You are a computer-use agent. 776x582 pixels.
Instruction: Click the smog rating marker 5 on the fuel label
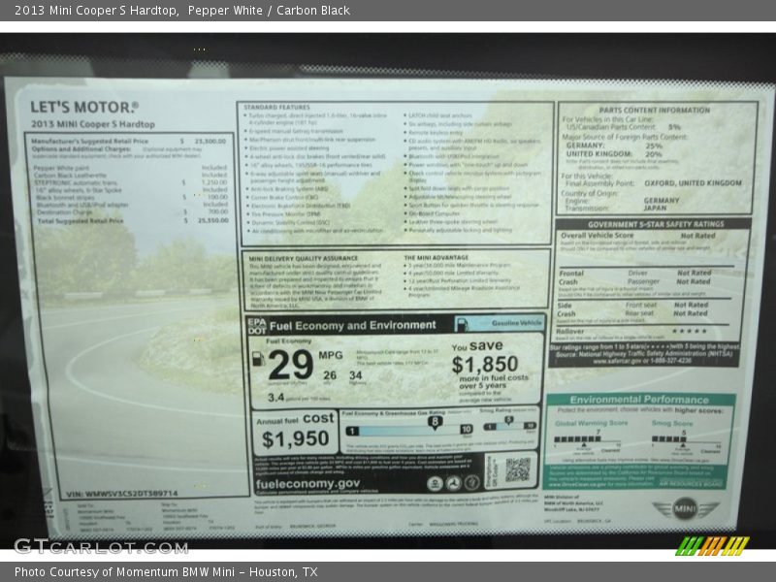tap(508, 421)
